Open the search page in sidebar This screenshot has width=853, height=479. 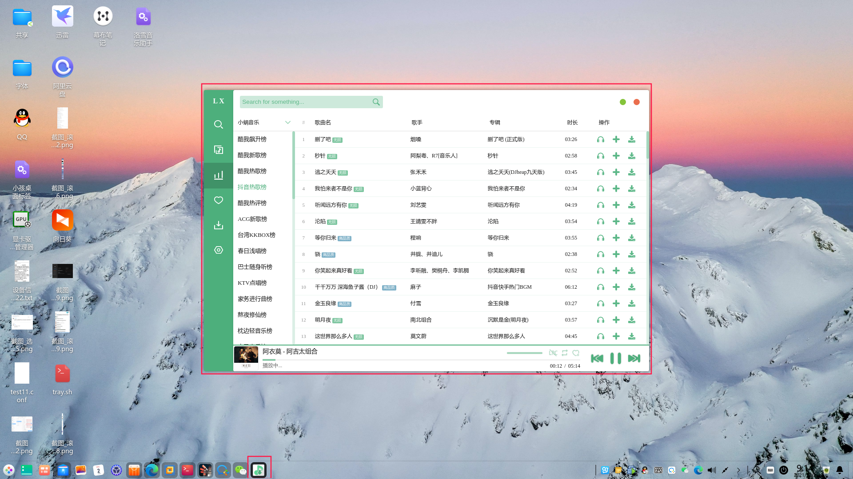[x=218, y=125]
